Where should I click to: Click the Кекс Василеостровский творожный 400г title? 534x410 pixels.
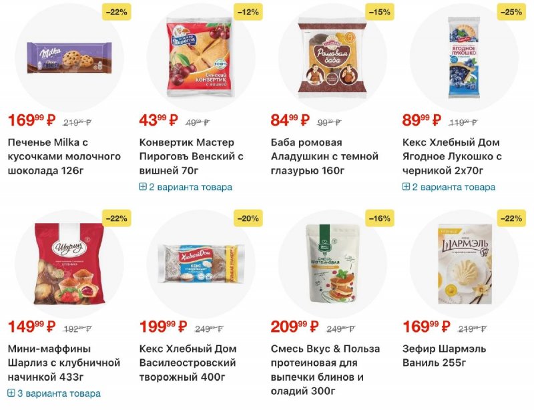188,363
